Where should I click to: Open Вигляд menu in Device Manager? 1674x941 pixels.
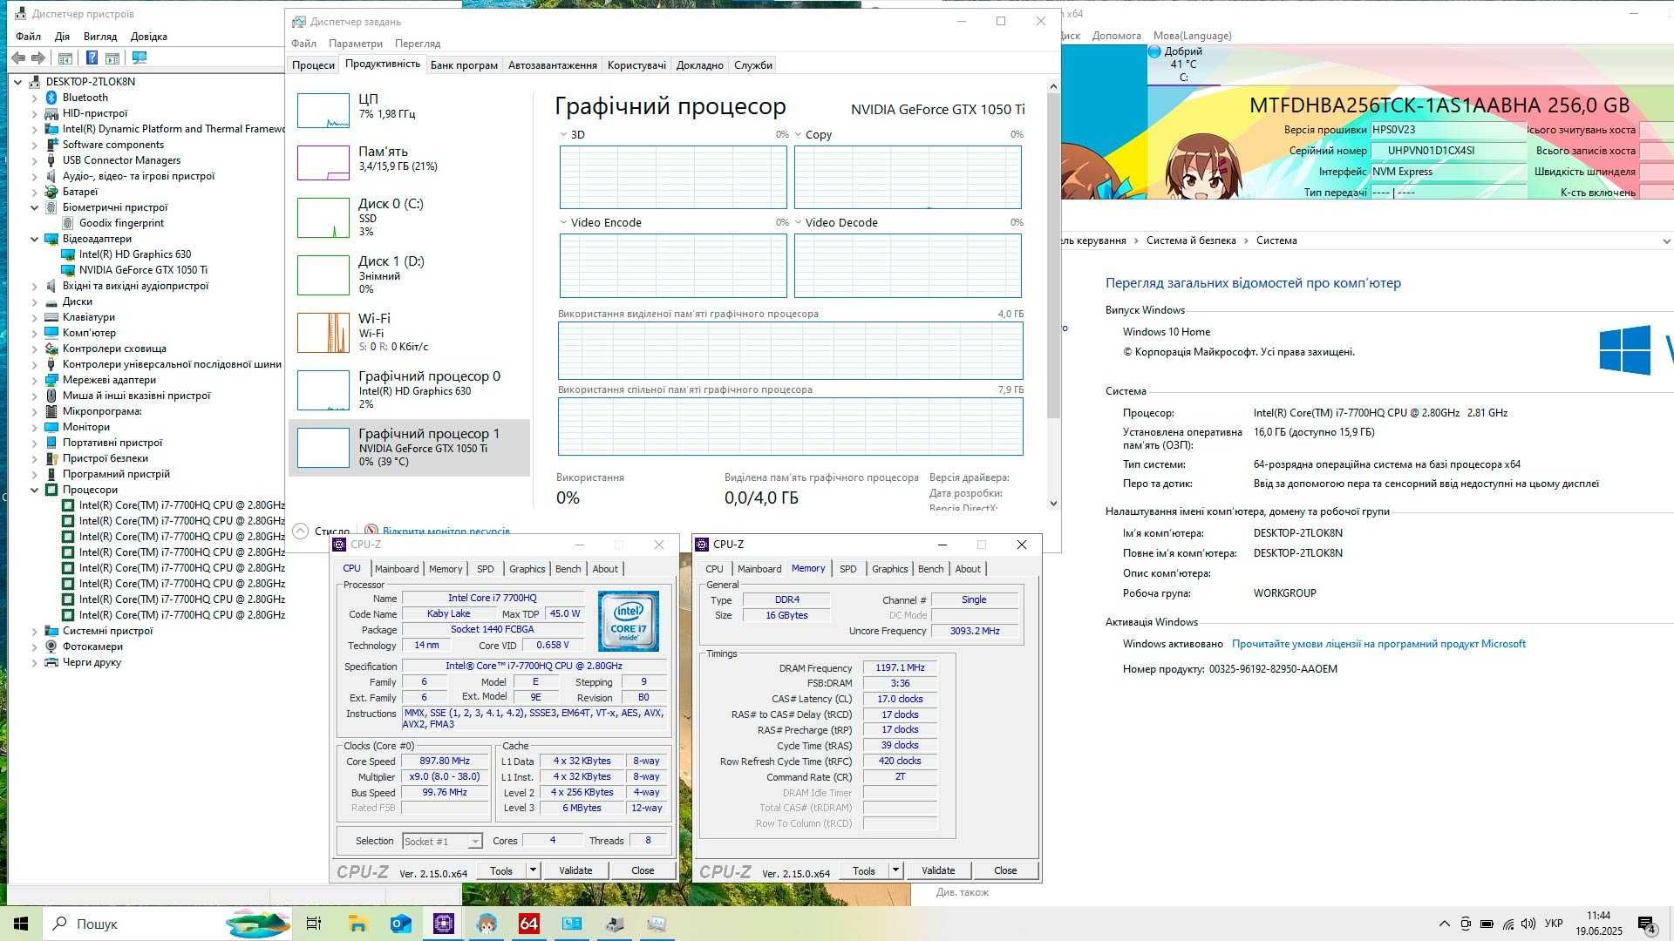click(100, 37)
